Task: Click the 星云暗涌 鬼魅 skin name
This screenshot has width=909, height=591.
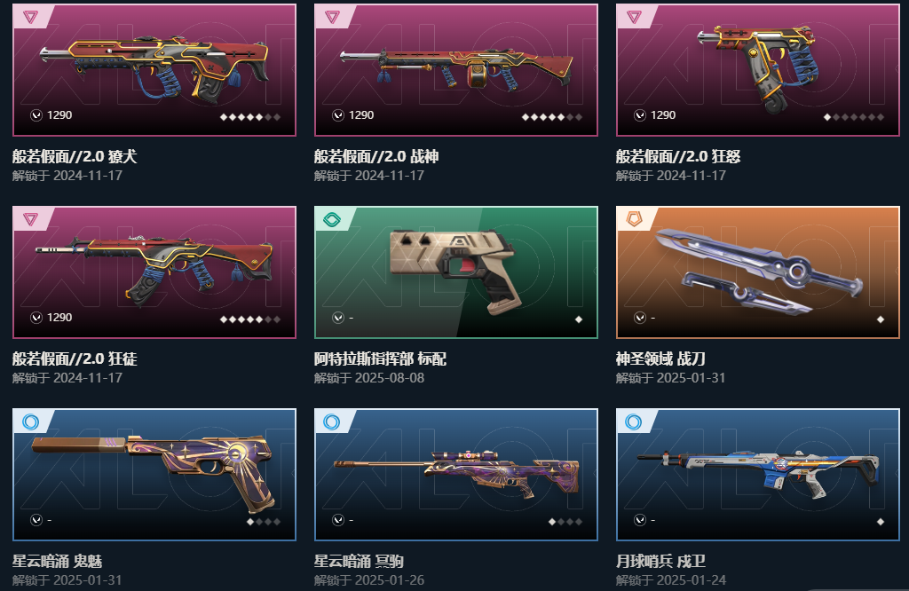Action: click(58, 561)
